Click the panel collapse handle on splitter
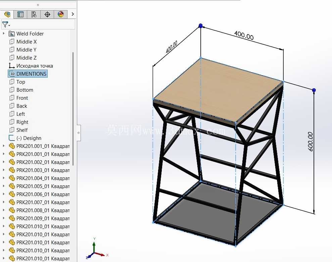The image size is (332, 262). [x=79, y=133]
